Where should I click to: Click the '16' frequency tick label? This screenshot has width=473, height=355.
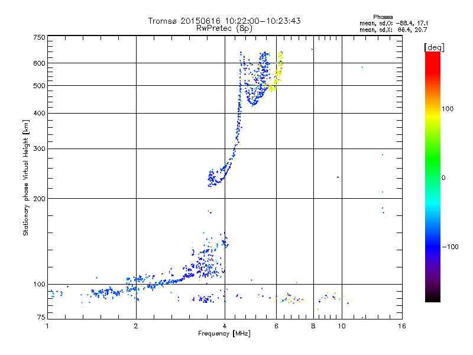[x=402, y=326]
